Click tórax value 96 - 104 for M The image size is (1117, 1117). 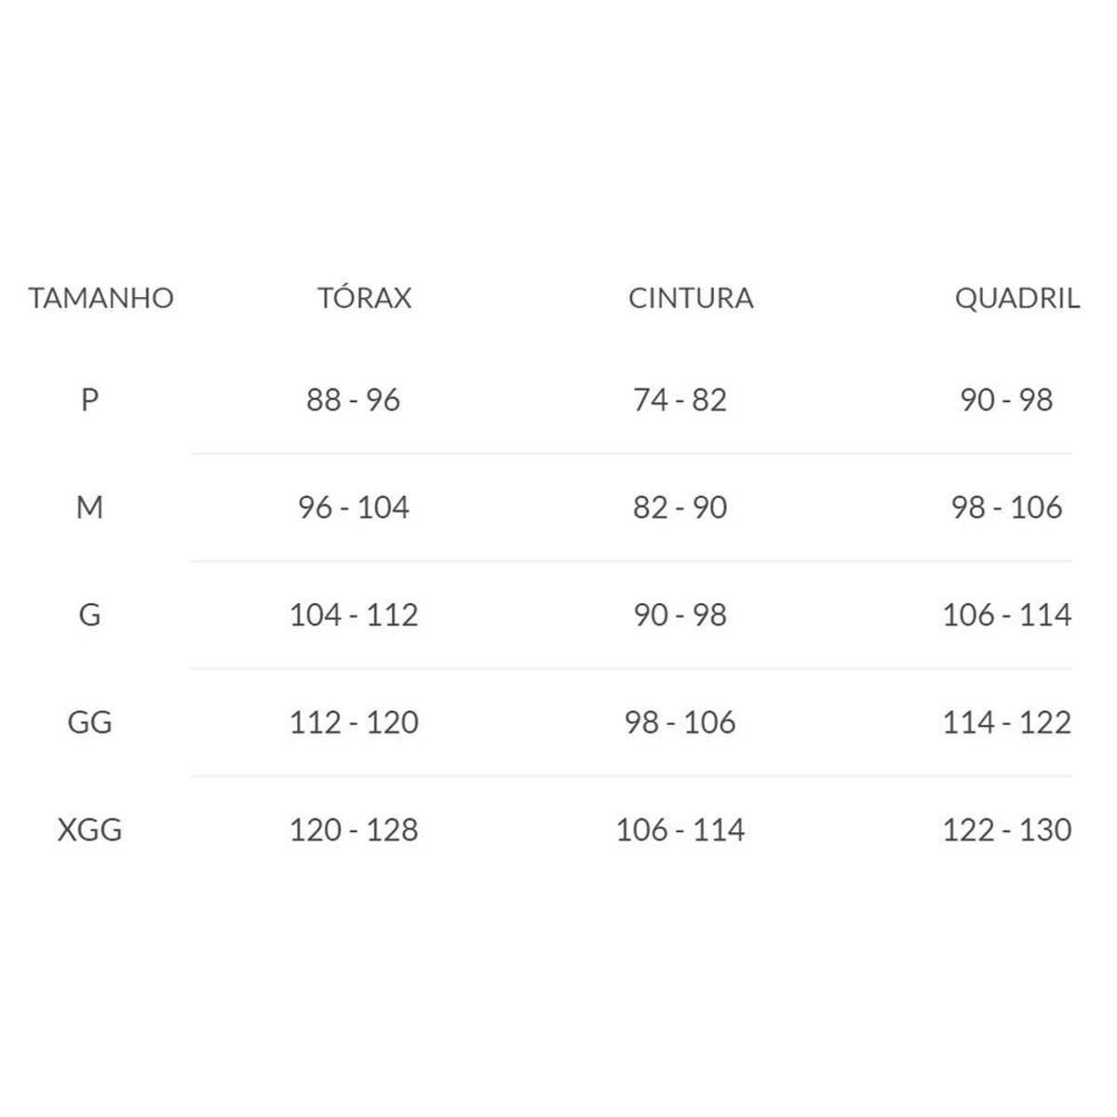pos(353,507)
